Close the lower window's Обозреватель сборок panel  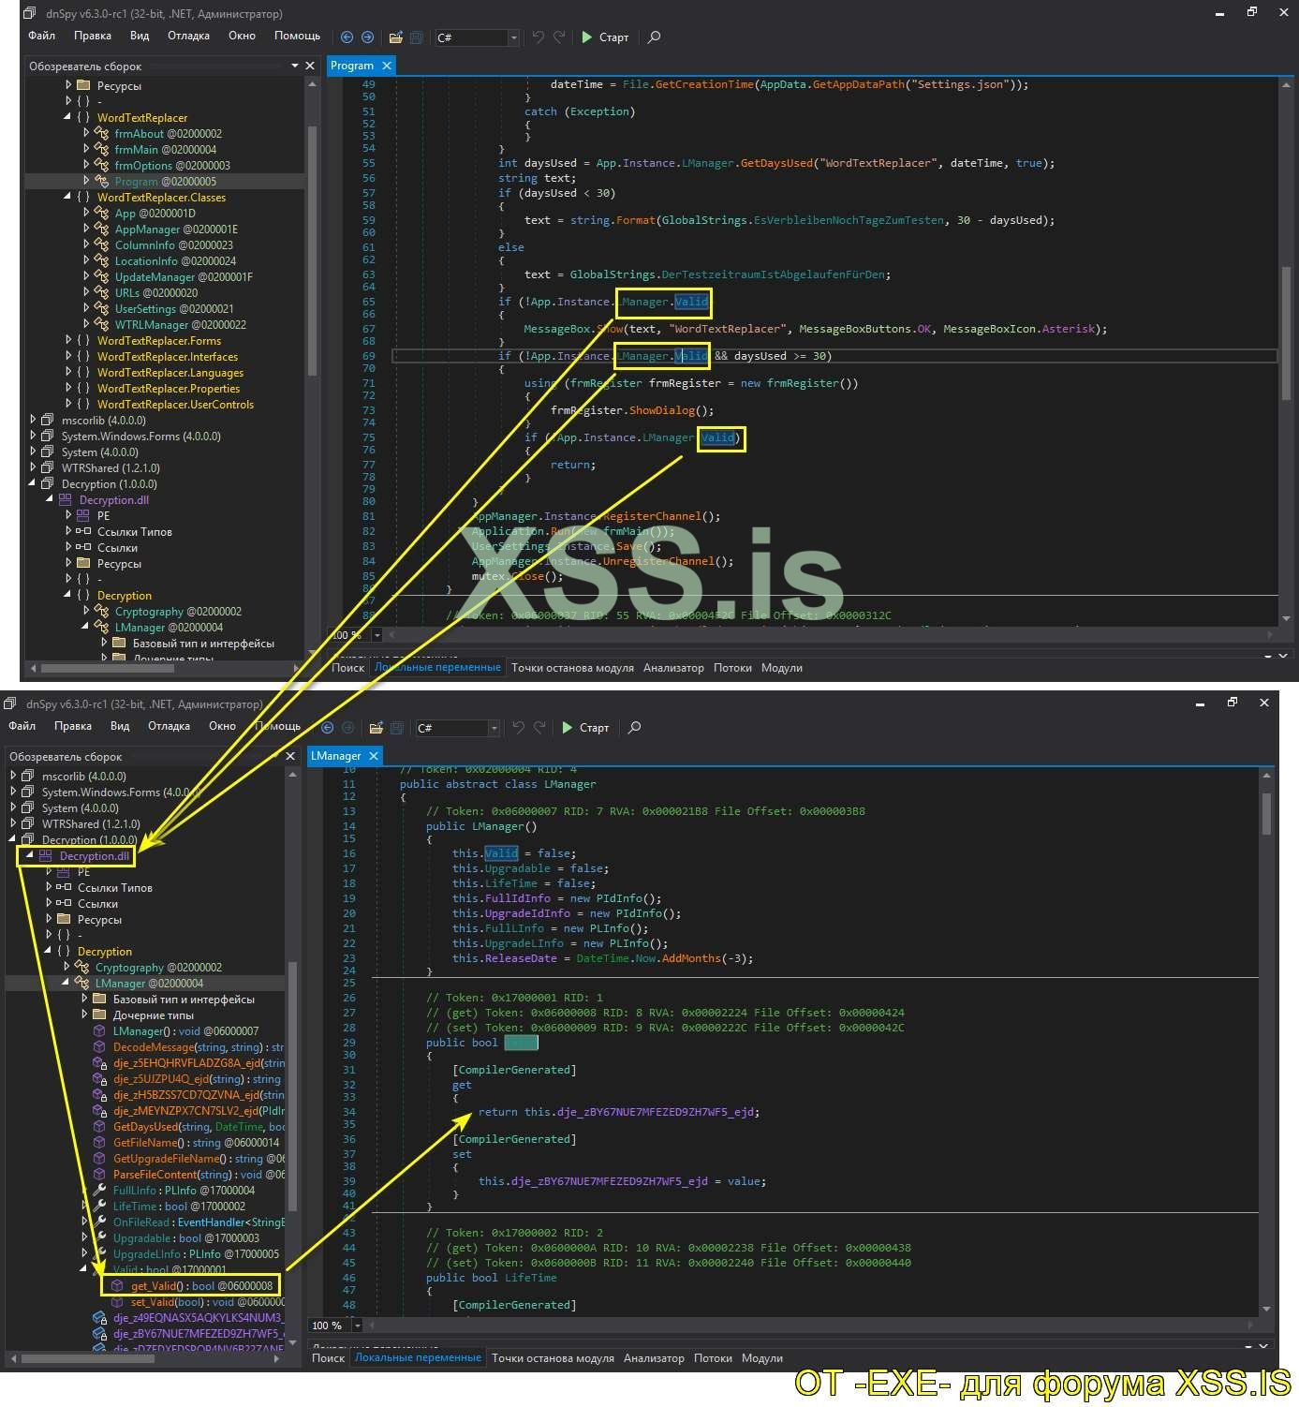tap(290, 756)
